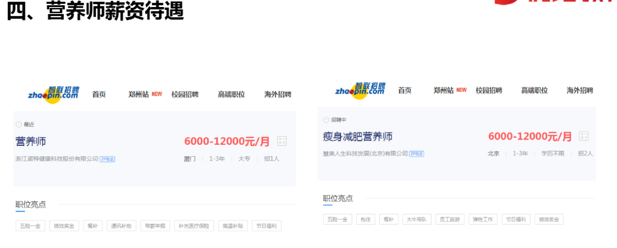Click the clock icon beside 最近
617x248 pixels.
[x=18, y=124]
